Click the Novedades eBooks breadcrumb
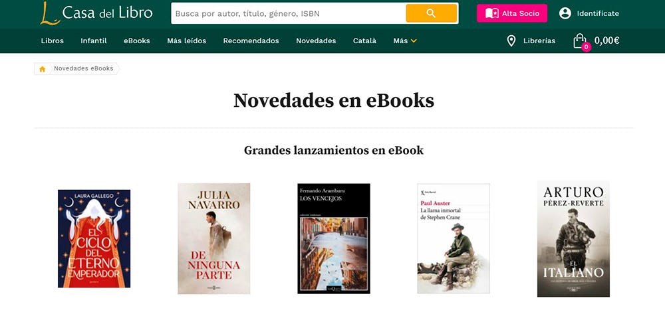665x314 pixels. (84, 68)
